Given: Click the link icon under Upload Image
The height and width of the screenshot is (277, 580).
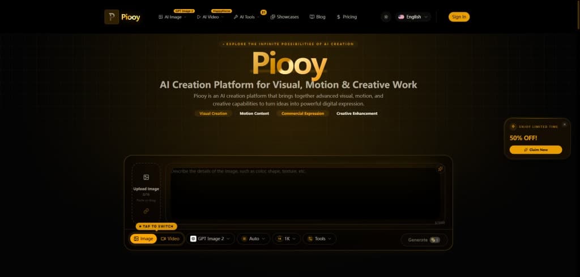Looking at the screenshot, I should pyautogui.click(x=146, y=211).
